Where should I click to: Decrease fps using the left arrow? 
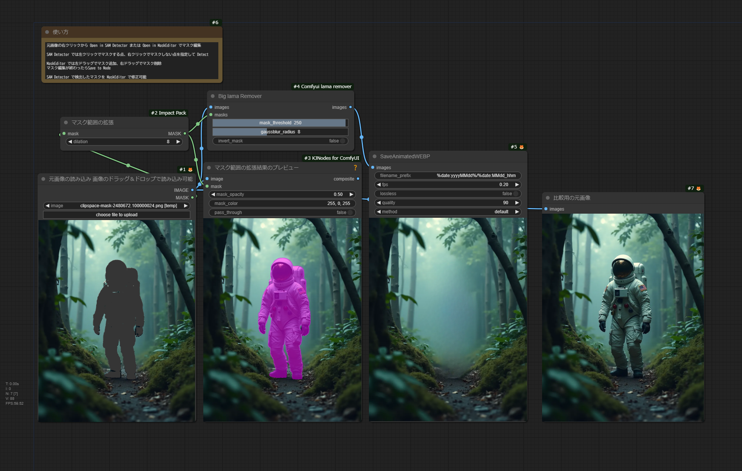pyautogui.click(x=379, y=185)
